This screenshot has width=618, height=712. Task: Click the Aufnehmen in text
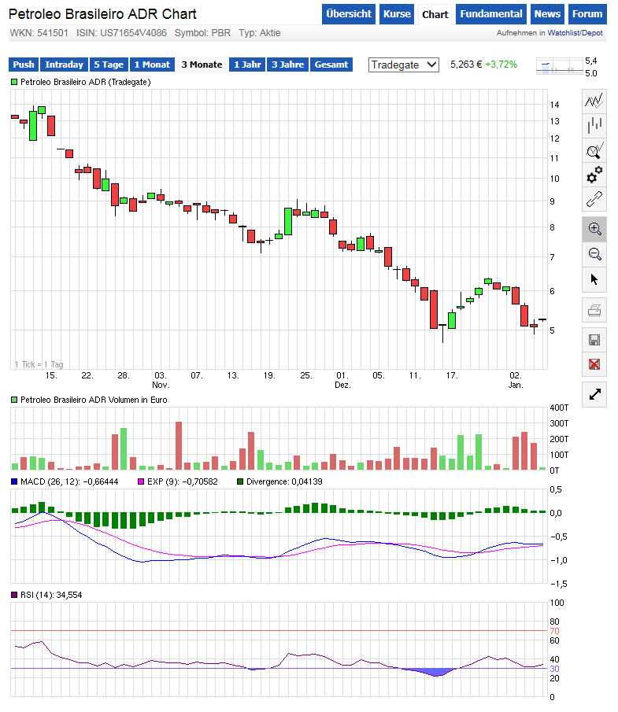[x=520, y=33]
